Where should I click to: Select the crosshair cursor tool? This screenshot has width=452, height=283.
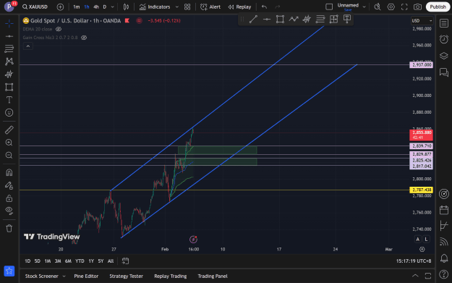(x=9, y=23)
